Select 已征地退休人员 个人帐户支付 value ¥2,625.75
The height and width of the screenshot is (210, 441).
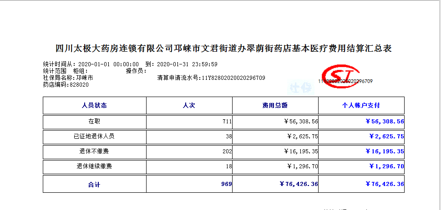(387, 136)
